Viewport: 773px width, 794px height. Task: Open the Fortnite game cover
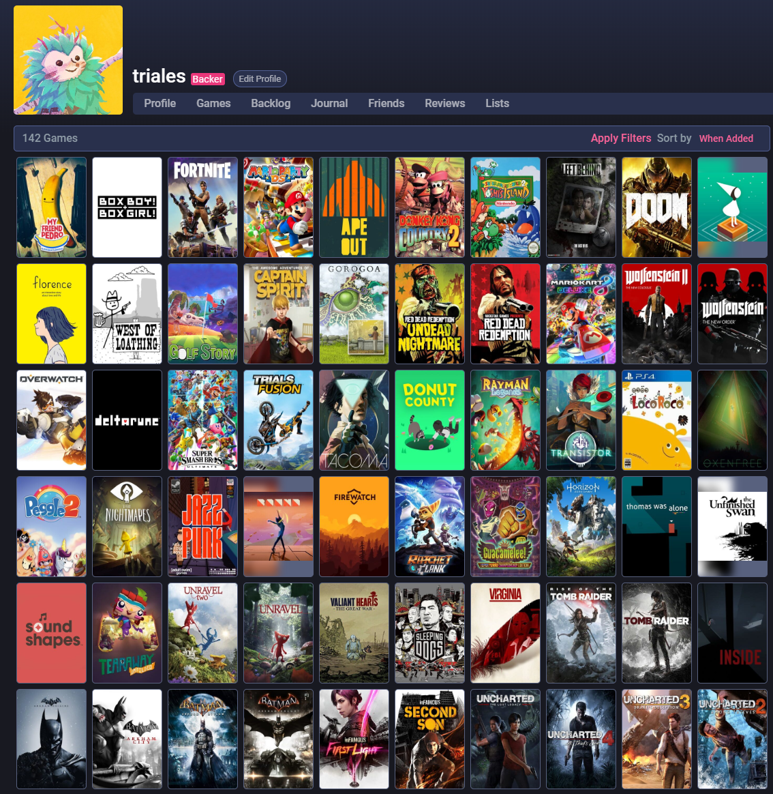pyautogui.click(x=203, y=207)
